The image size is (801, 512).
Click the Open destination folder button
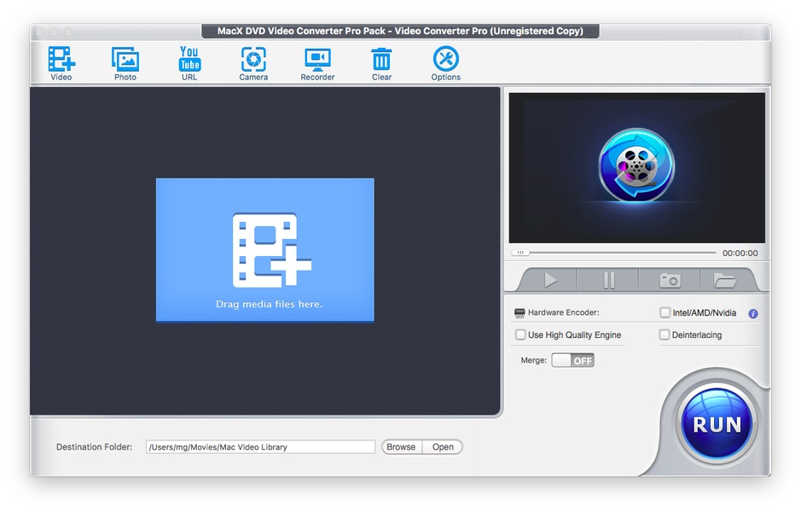coord(443,447)
